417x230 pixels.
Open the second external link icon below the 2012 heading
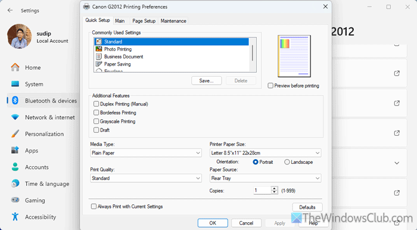coord(397,103)
